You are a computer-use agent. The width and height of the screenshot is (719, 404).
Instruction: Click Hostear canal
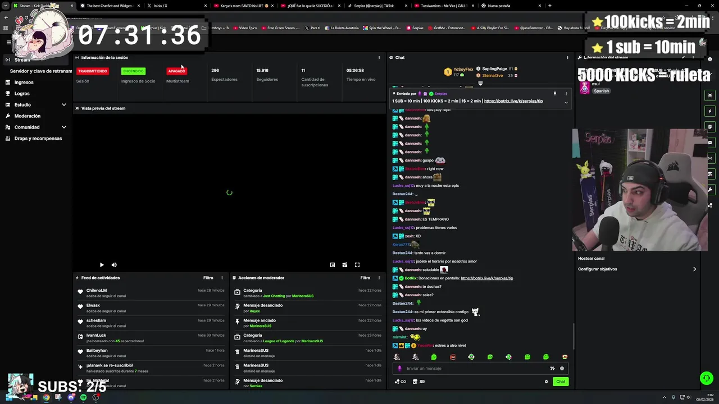(x=591, y=259)
